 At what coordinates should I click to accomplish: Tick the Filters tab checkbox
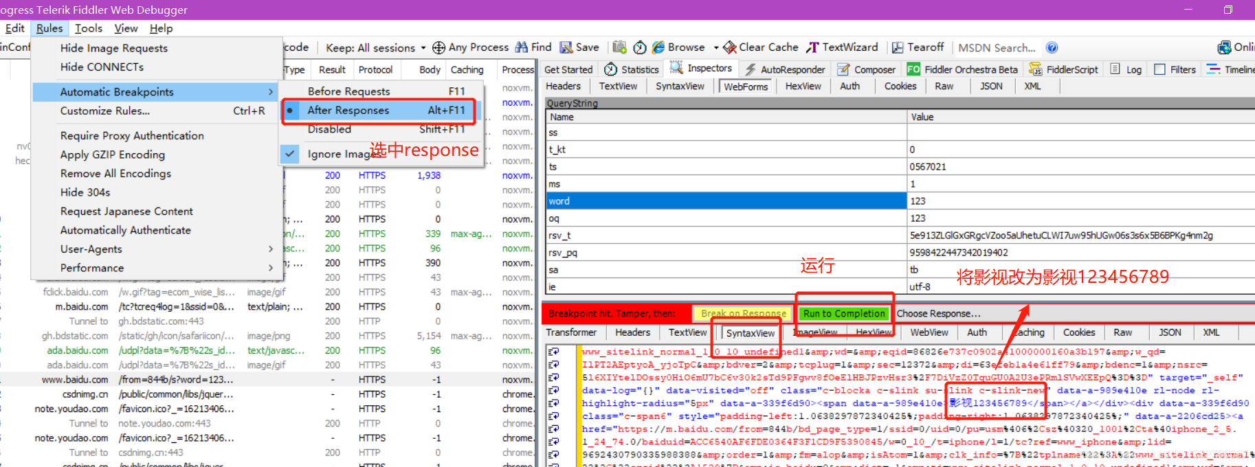point(1159,69)
